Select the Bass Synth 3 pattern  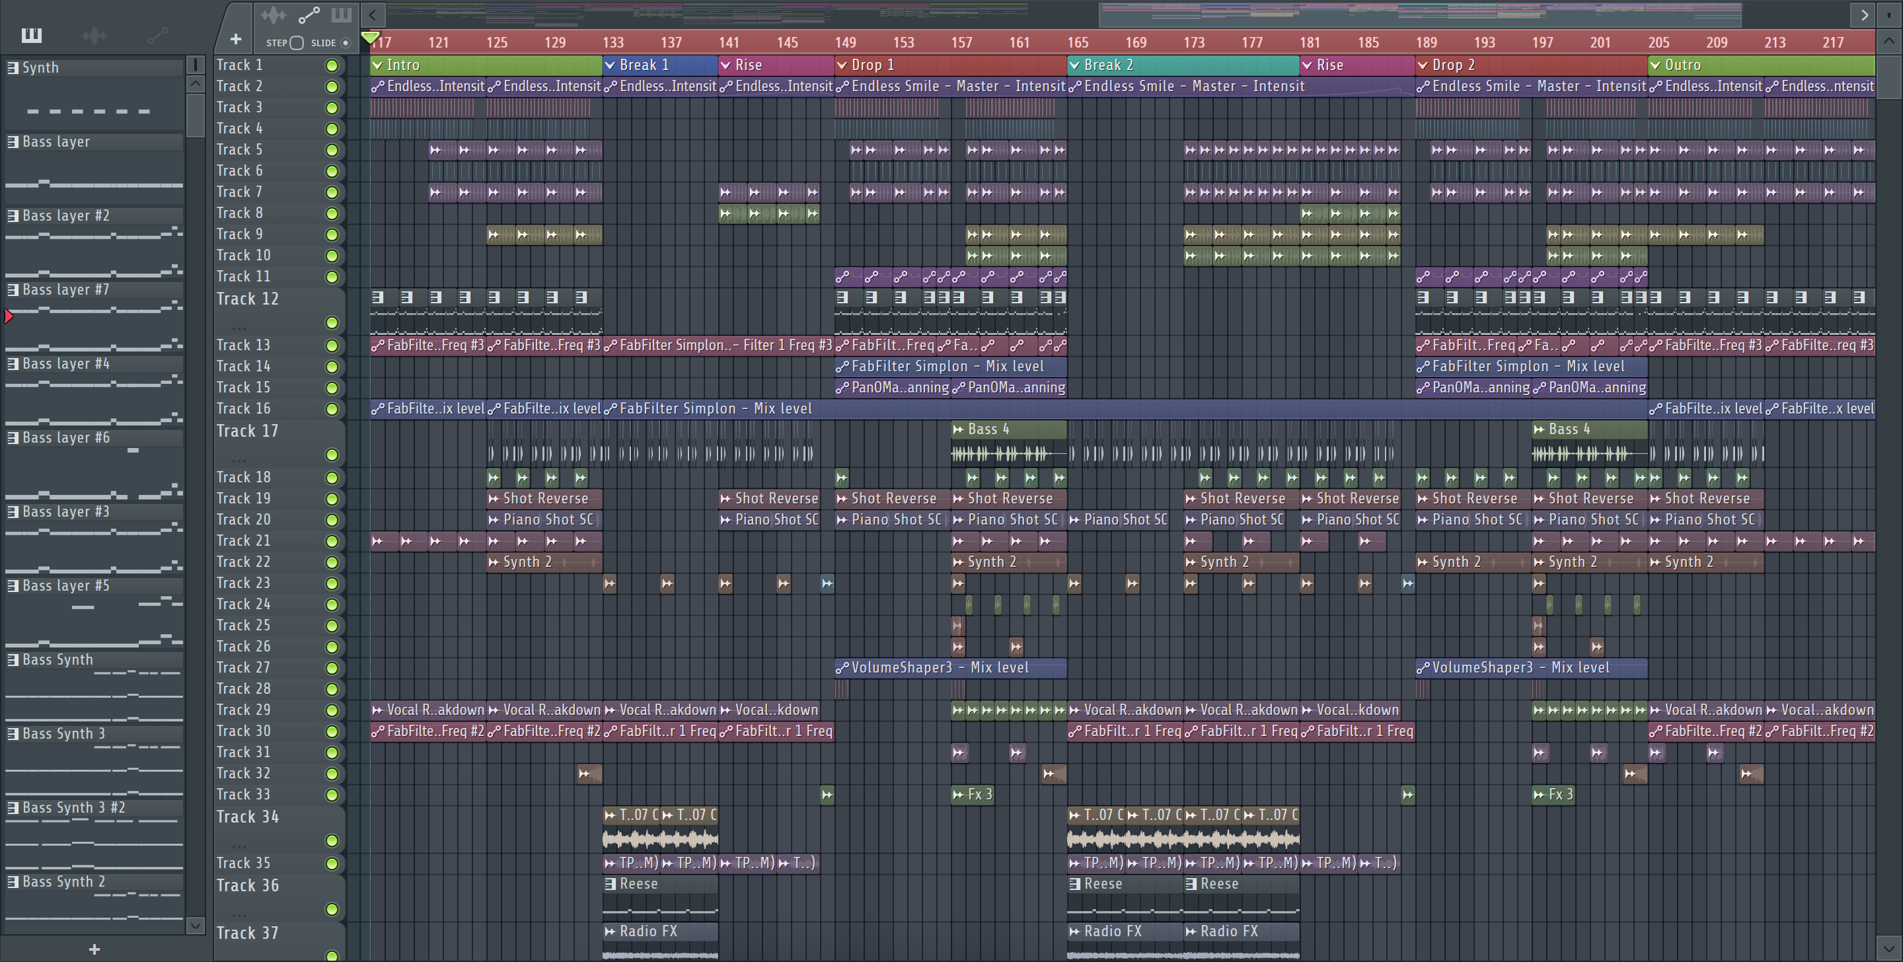pyautogui.click(x=94, y=733)
